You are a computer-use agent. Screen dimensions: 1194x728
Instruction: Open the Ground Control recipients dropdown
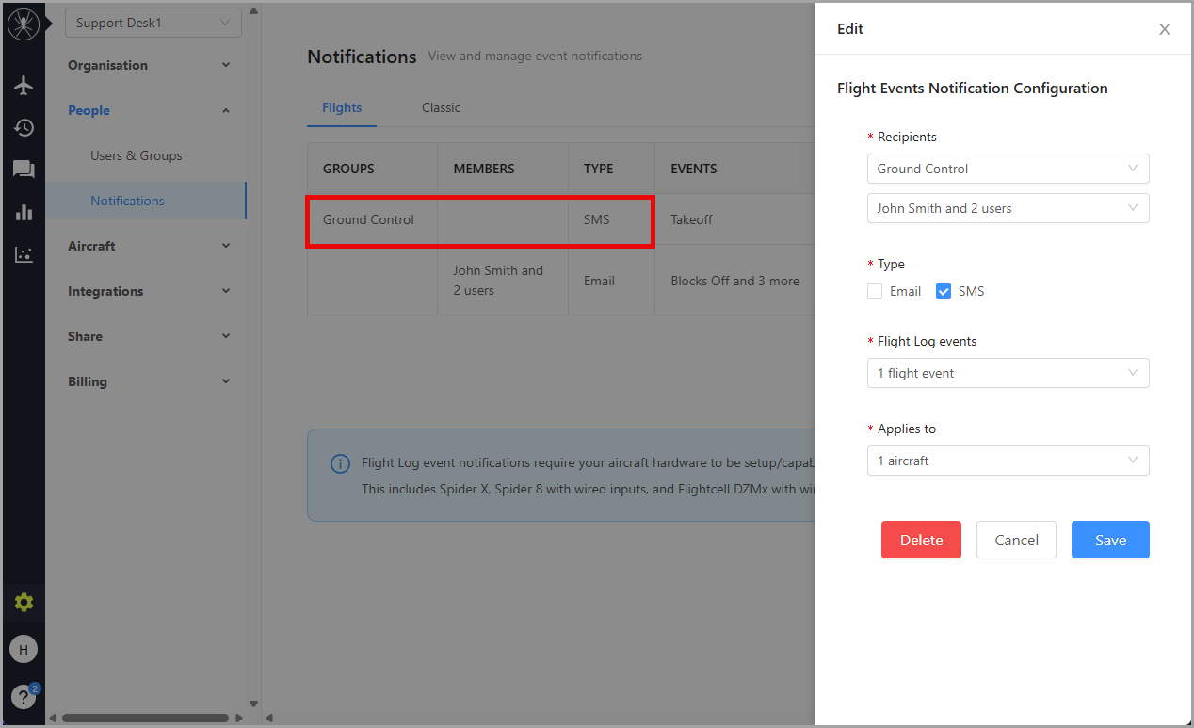(x=1008, y=169)
